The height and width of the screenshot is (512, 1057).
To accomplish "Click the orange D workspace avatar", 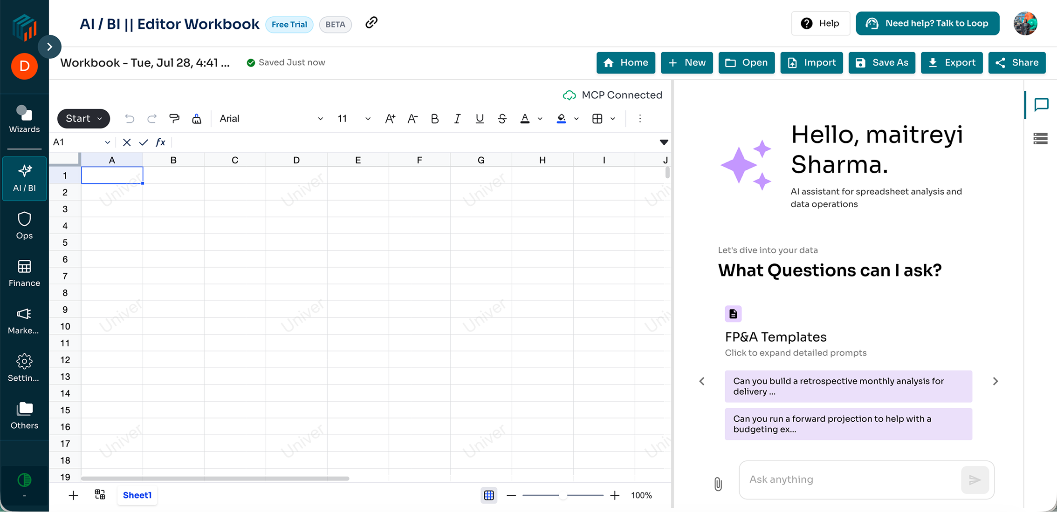I will coord(24,66).
